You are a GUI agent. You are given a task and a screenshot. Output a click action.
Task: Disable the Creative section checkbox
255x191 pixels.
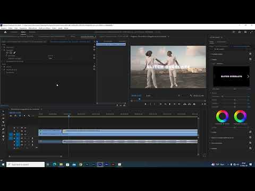(250, 59)
